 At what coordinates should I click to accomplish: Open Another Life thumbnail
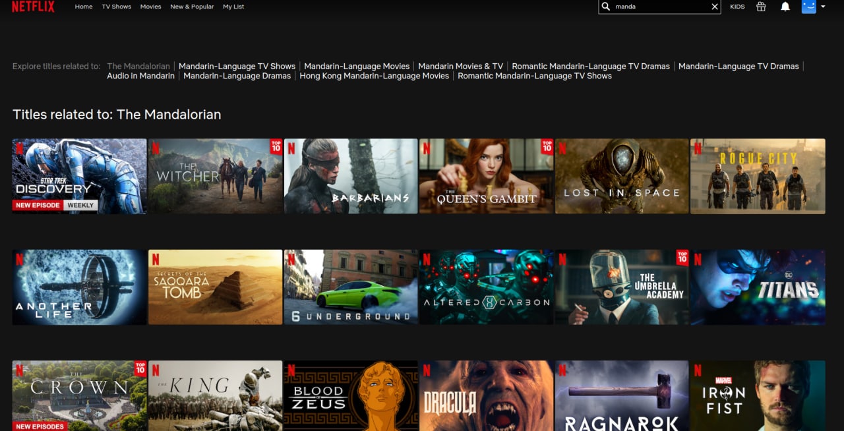pyautogui.click(x=80, y=287)
